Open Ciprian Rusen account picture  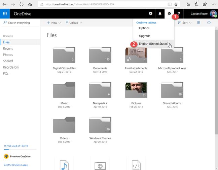click(x=213, y=14)
